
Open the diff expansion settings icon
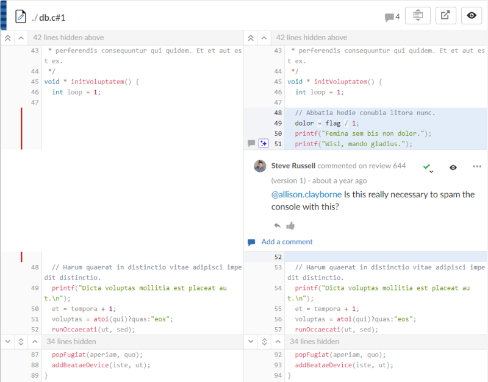click(418, 16)
